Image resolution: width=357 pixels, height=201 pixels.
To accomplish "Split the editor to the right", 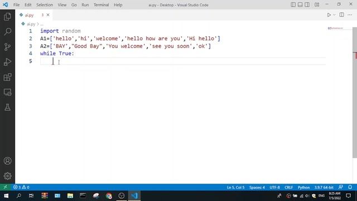I will (x=341, y=15).
